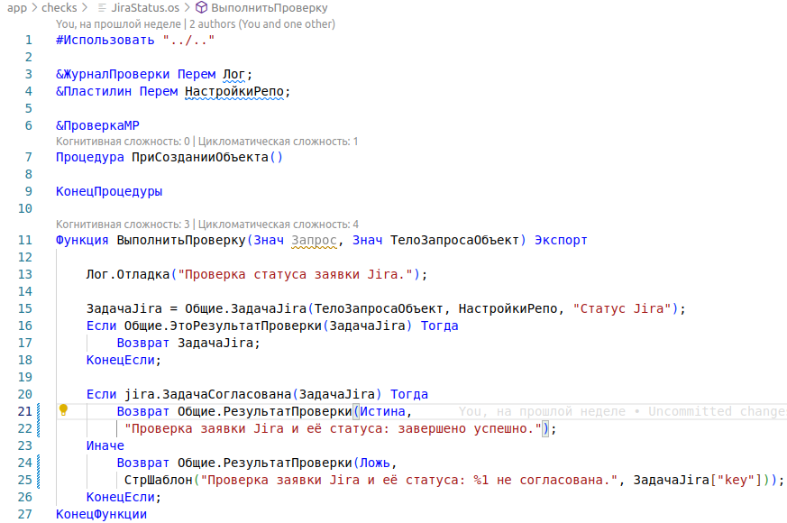Click the underlined НастройкиРепо on line 4
Screen dimensions: 787x523
234,92
